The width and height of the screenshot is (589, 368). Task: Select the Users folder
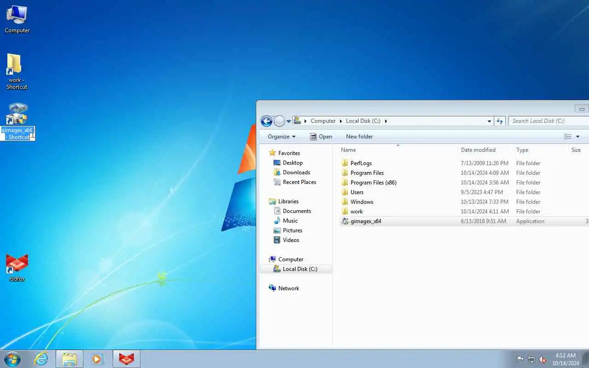pyautogui.click(x=357, y=192)
